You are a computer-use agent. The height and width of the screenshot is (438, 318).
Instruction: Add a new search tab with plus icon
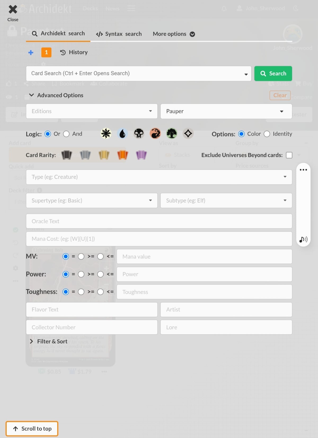tap(31, 52)
